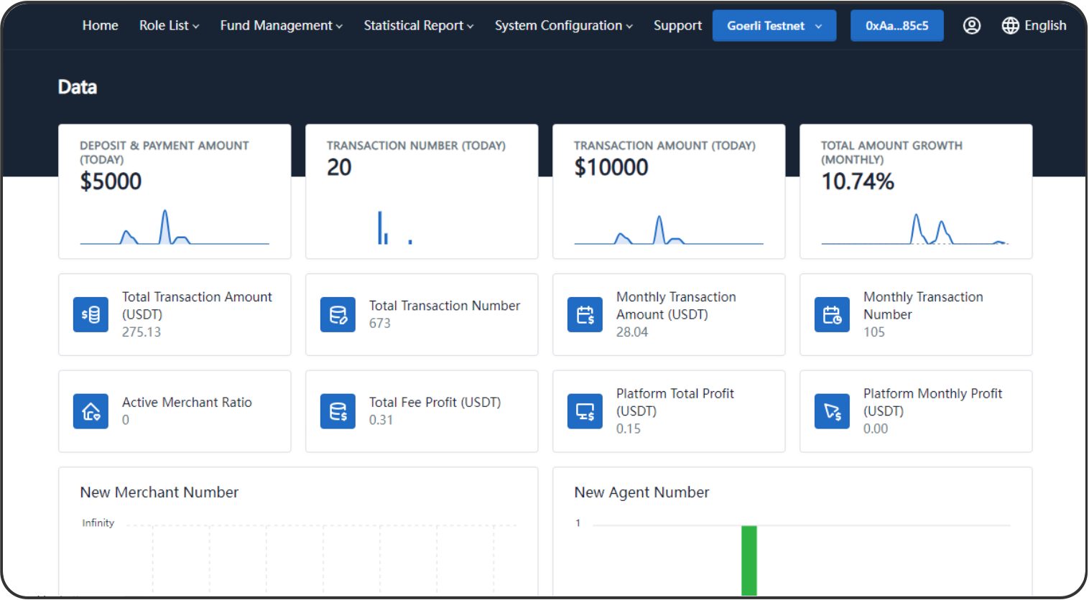Click the Monthly Transaction Amount calendar icon
1089x600 pixels.
click(585, 314)
